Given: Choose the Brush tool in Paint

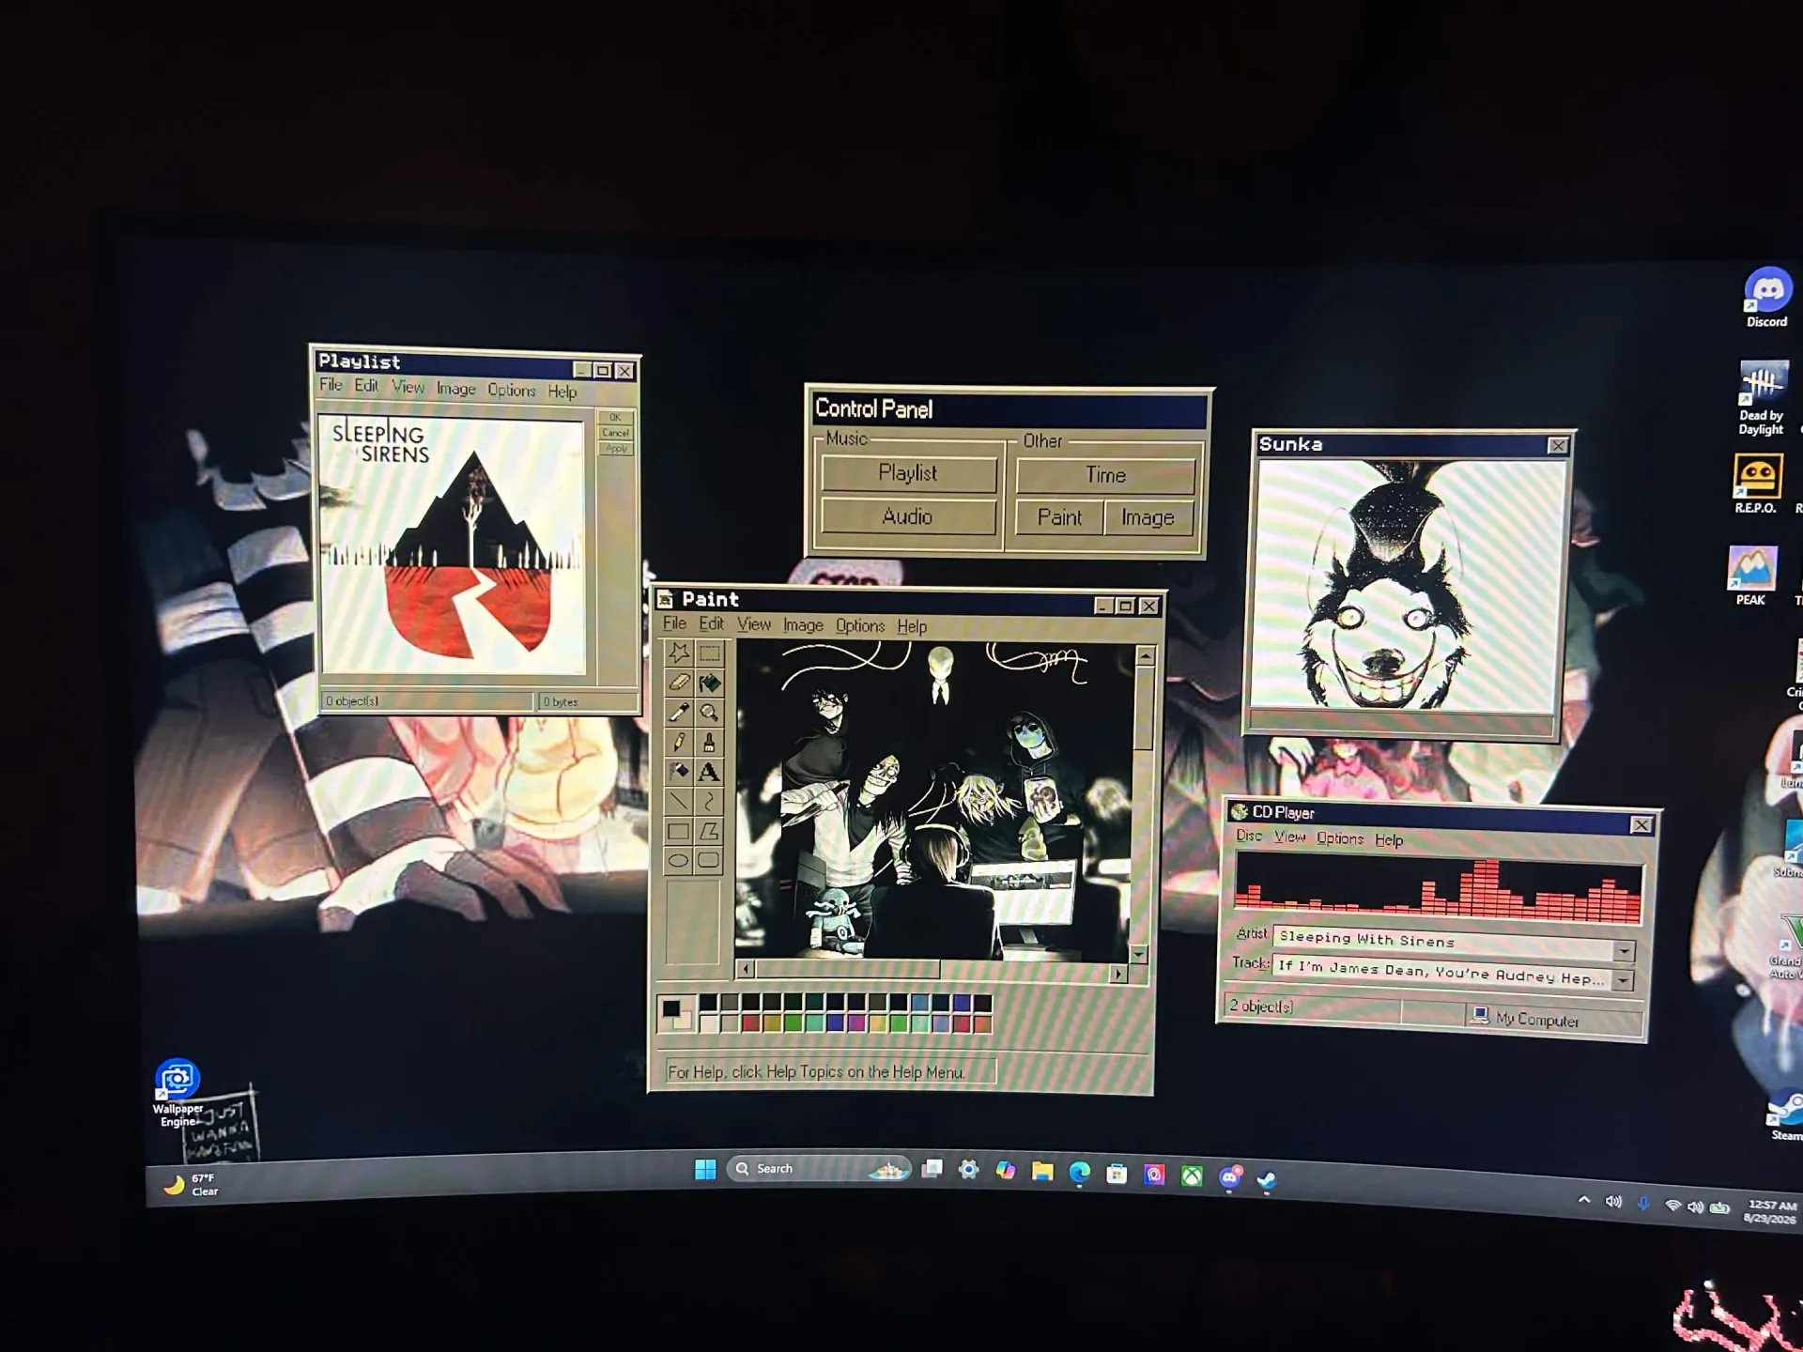Looking at the screenshot, I should point(709,743).
